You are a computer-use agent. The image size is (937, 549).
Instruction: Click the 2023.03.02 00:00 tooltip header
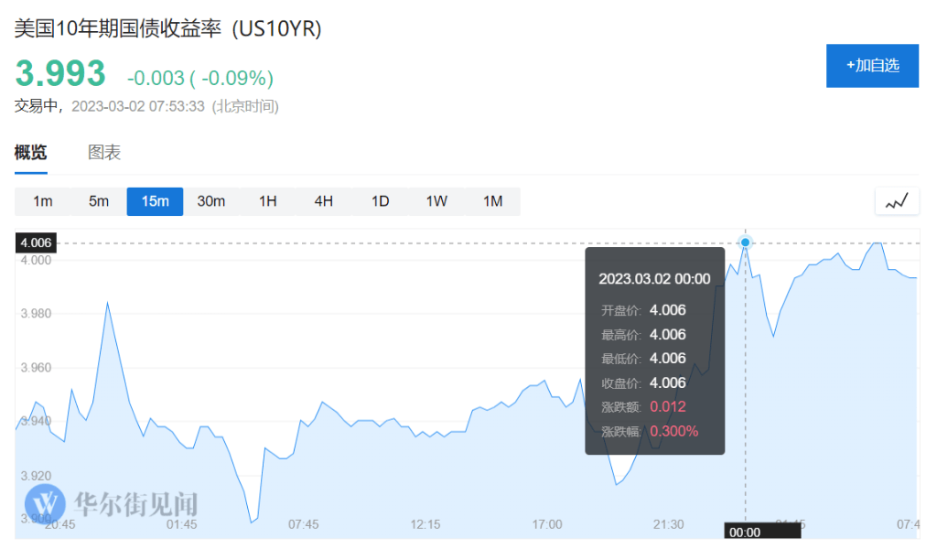(654, 278)
